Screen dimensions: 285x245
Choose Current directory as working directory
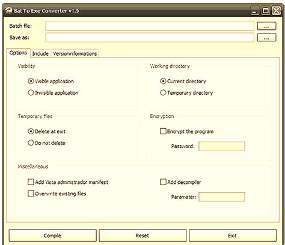(x=163, y=81)
